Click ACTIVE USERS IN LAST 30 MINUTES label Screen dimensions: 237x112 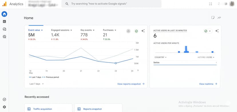pos(170,31)
